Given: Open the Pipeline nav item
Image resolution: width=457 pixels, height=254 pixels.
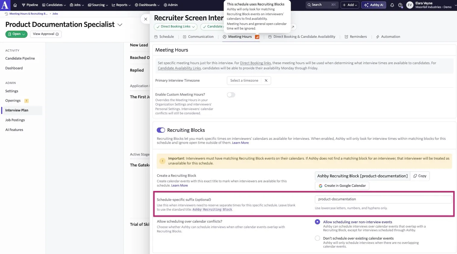Looking at the screenshot, I should point(30,5).
